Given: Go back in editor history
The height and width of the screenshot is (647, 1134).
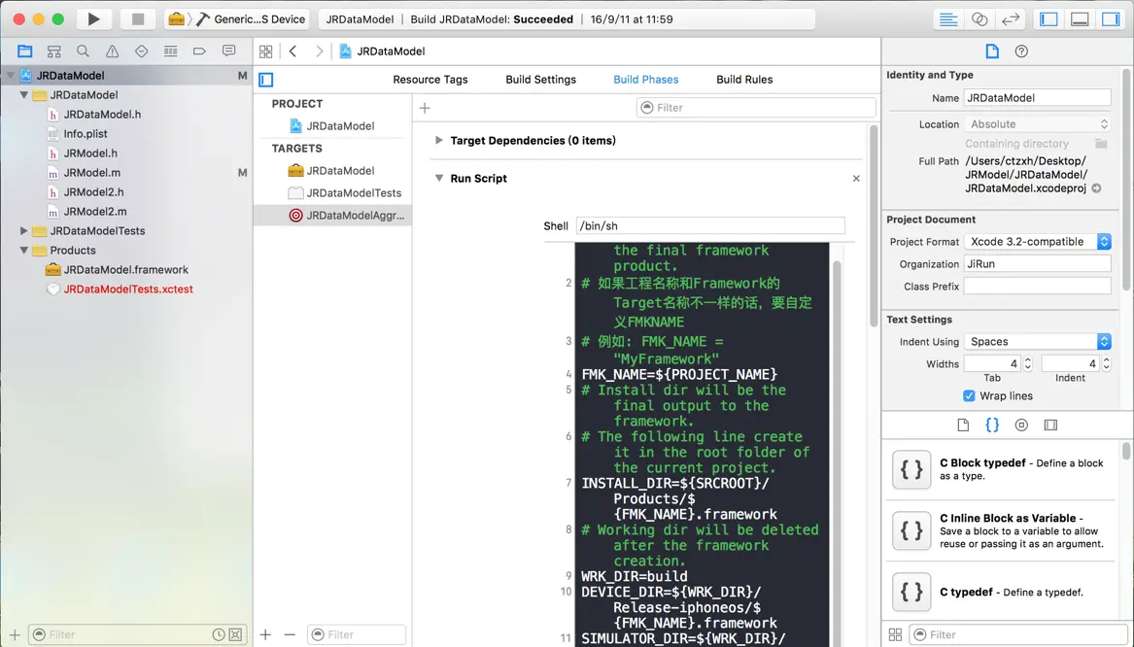Looking at the screenshot, I should click(292, 51).
